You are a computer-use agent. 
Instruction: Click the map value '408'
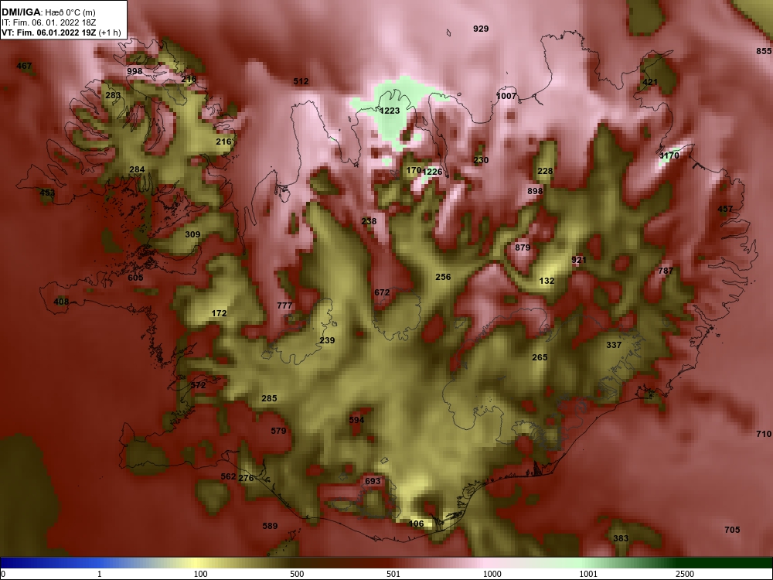(x=61, y=302)
